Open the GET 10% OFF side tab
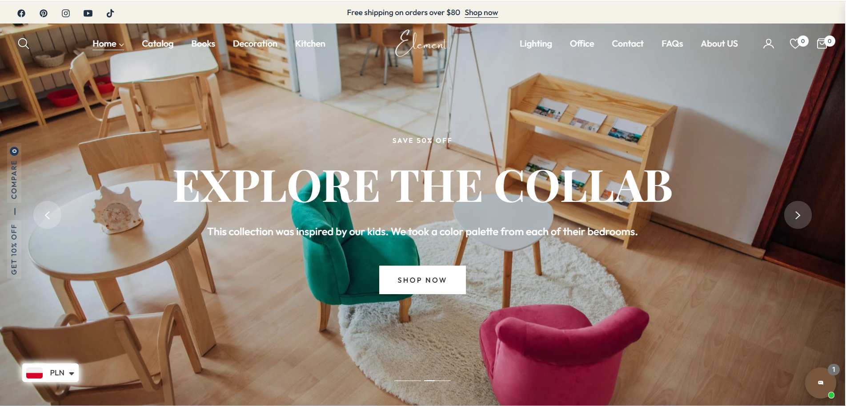This screenshot has width=846, height=406. tap(14, 249)
